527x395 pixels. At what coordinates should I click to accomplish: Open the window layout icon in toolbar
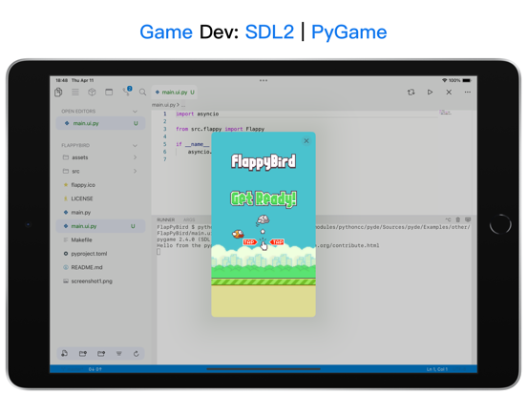[109, 92]
